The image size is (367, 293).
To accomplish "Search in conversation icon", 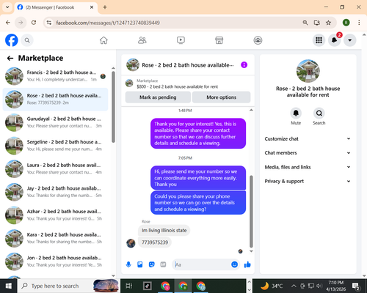I will click(x=319, y=114).
